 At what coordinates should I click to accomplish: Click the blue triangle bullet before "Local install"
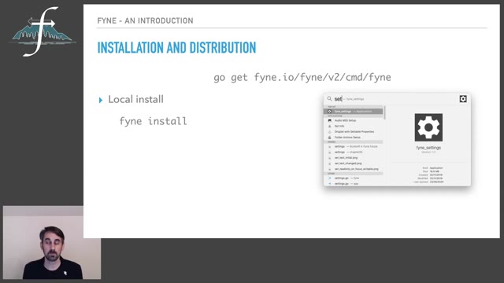click(x=101, y=100)
